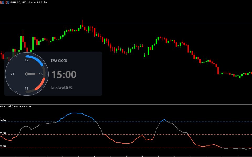Image resolution: width=252 pixels, height=157 pixels.
Task: Open the Depth of Market icon beside chart title
Action: (7, 2)
